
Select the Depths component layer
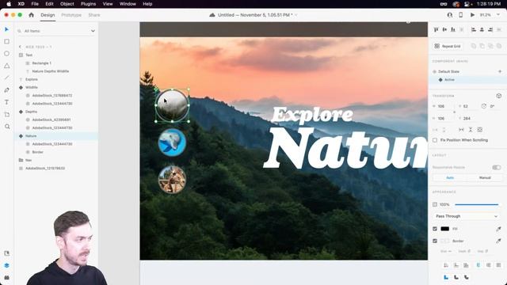point(32,112)
